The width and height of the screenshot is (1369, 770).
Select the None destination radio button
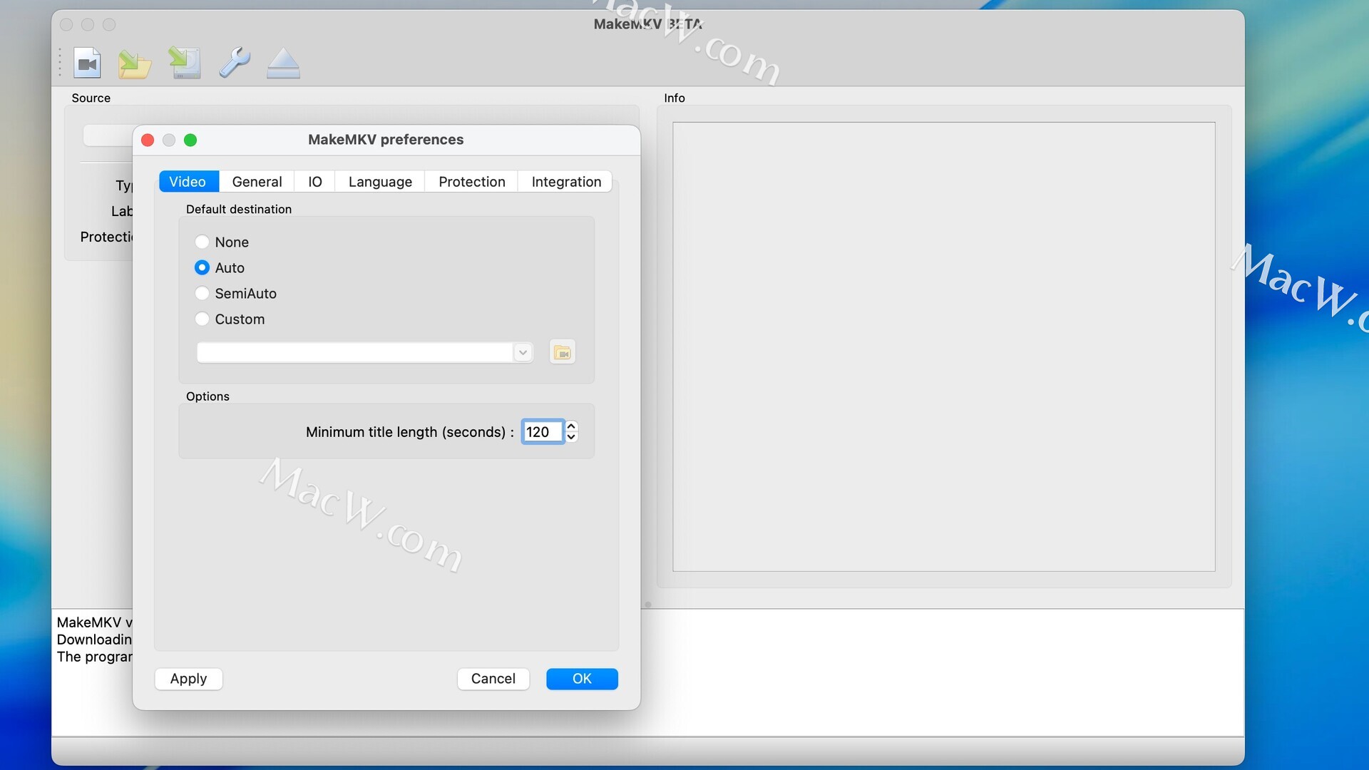click(x=202, y=242)
